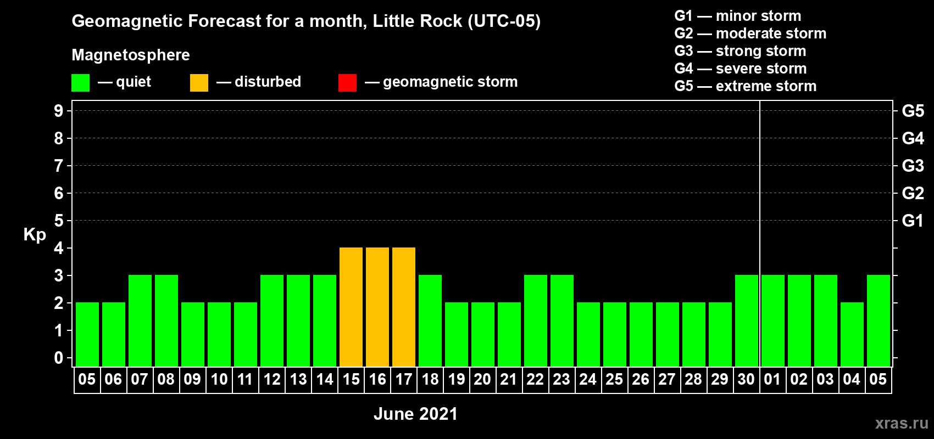Click the green bar for June 07

coord(140,320)
